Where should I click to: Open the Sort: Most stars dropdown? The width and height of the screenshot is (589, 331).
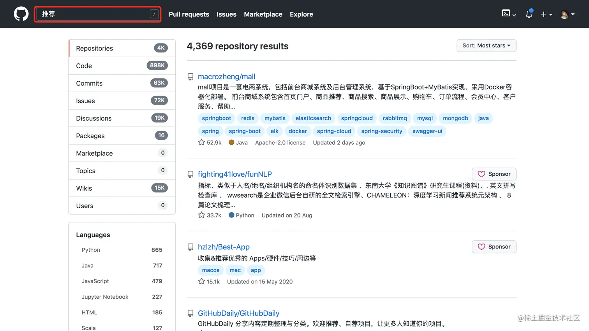(x=486, y=46)
